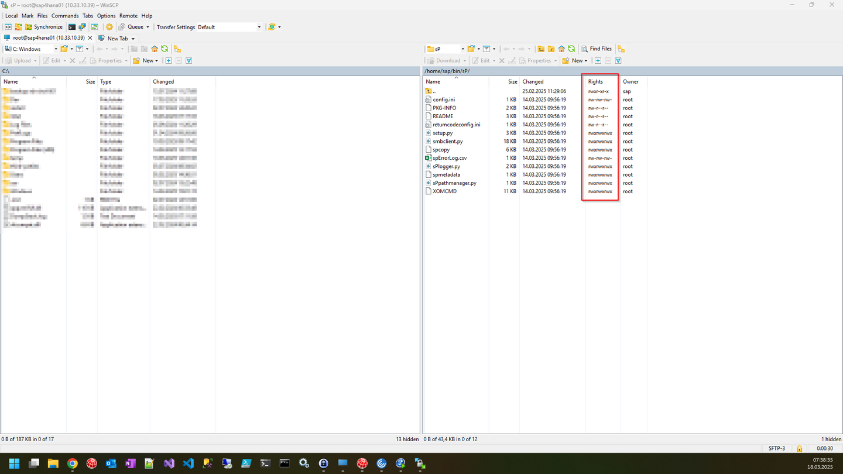Click the Synchronize button in toolbar
Image resolution: width=843 pixels, height=474 pixels.
(44, 27)
